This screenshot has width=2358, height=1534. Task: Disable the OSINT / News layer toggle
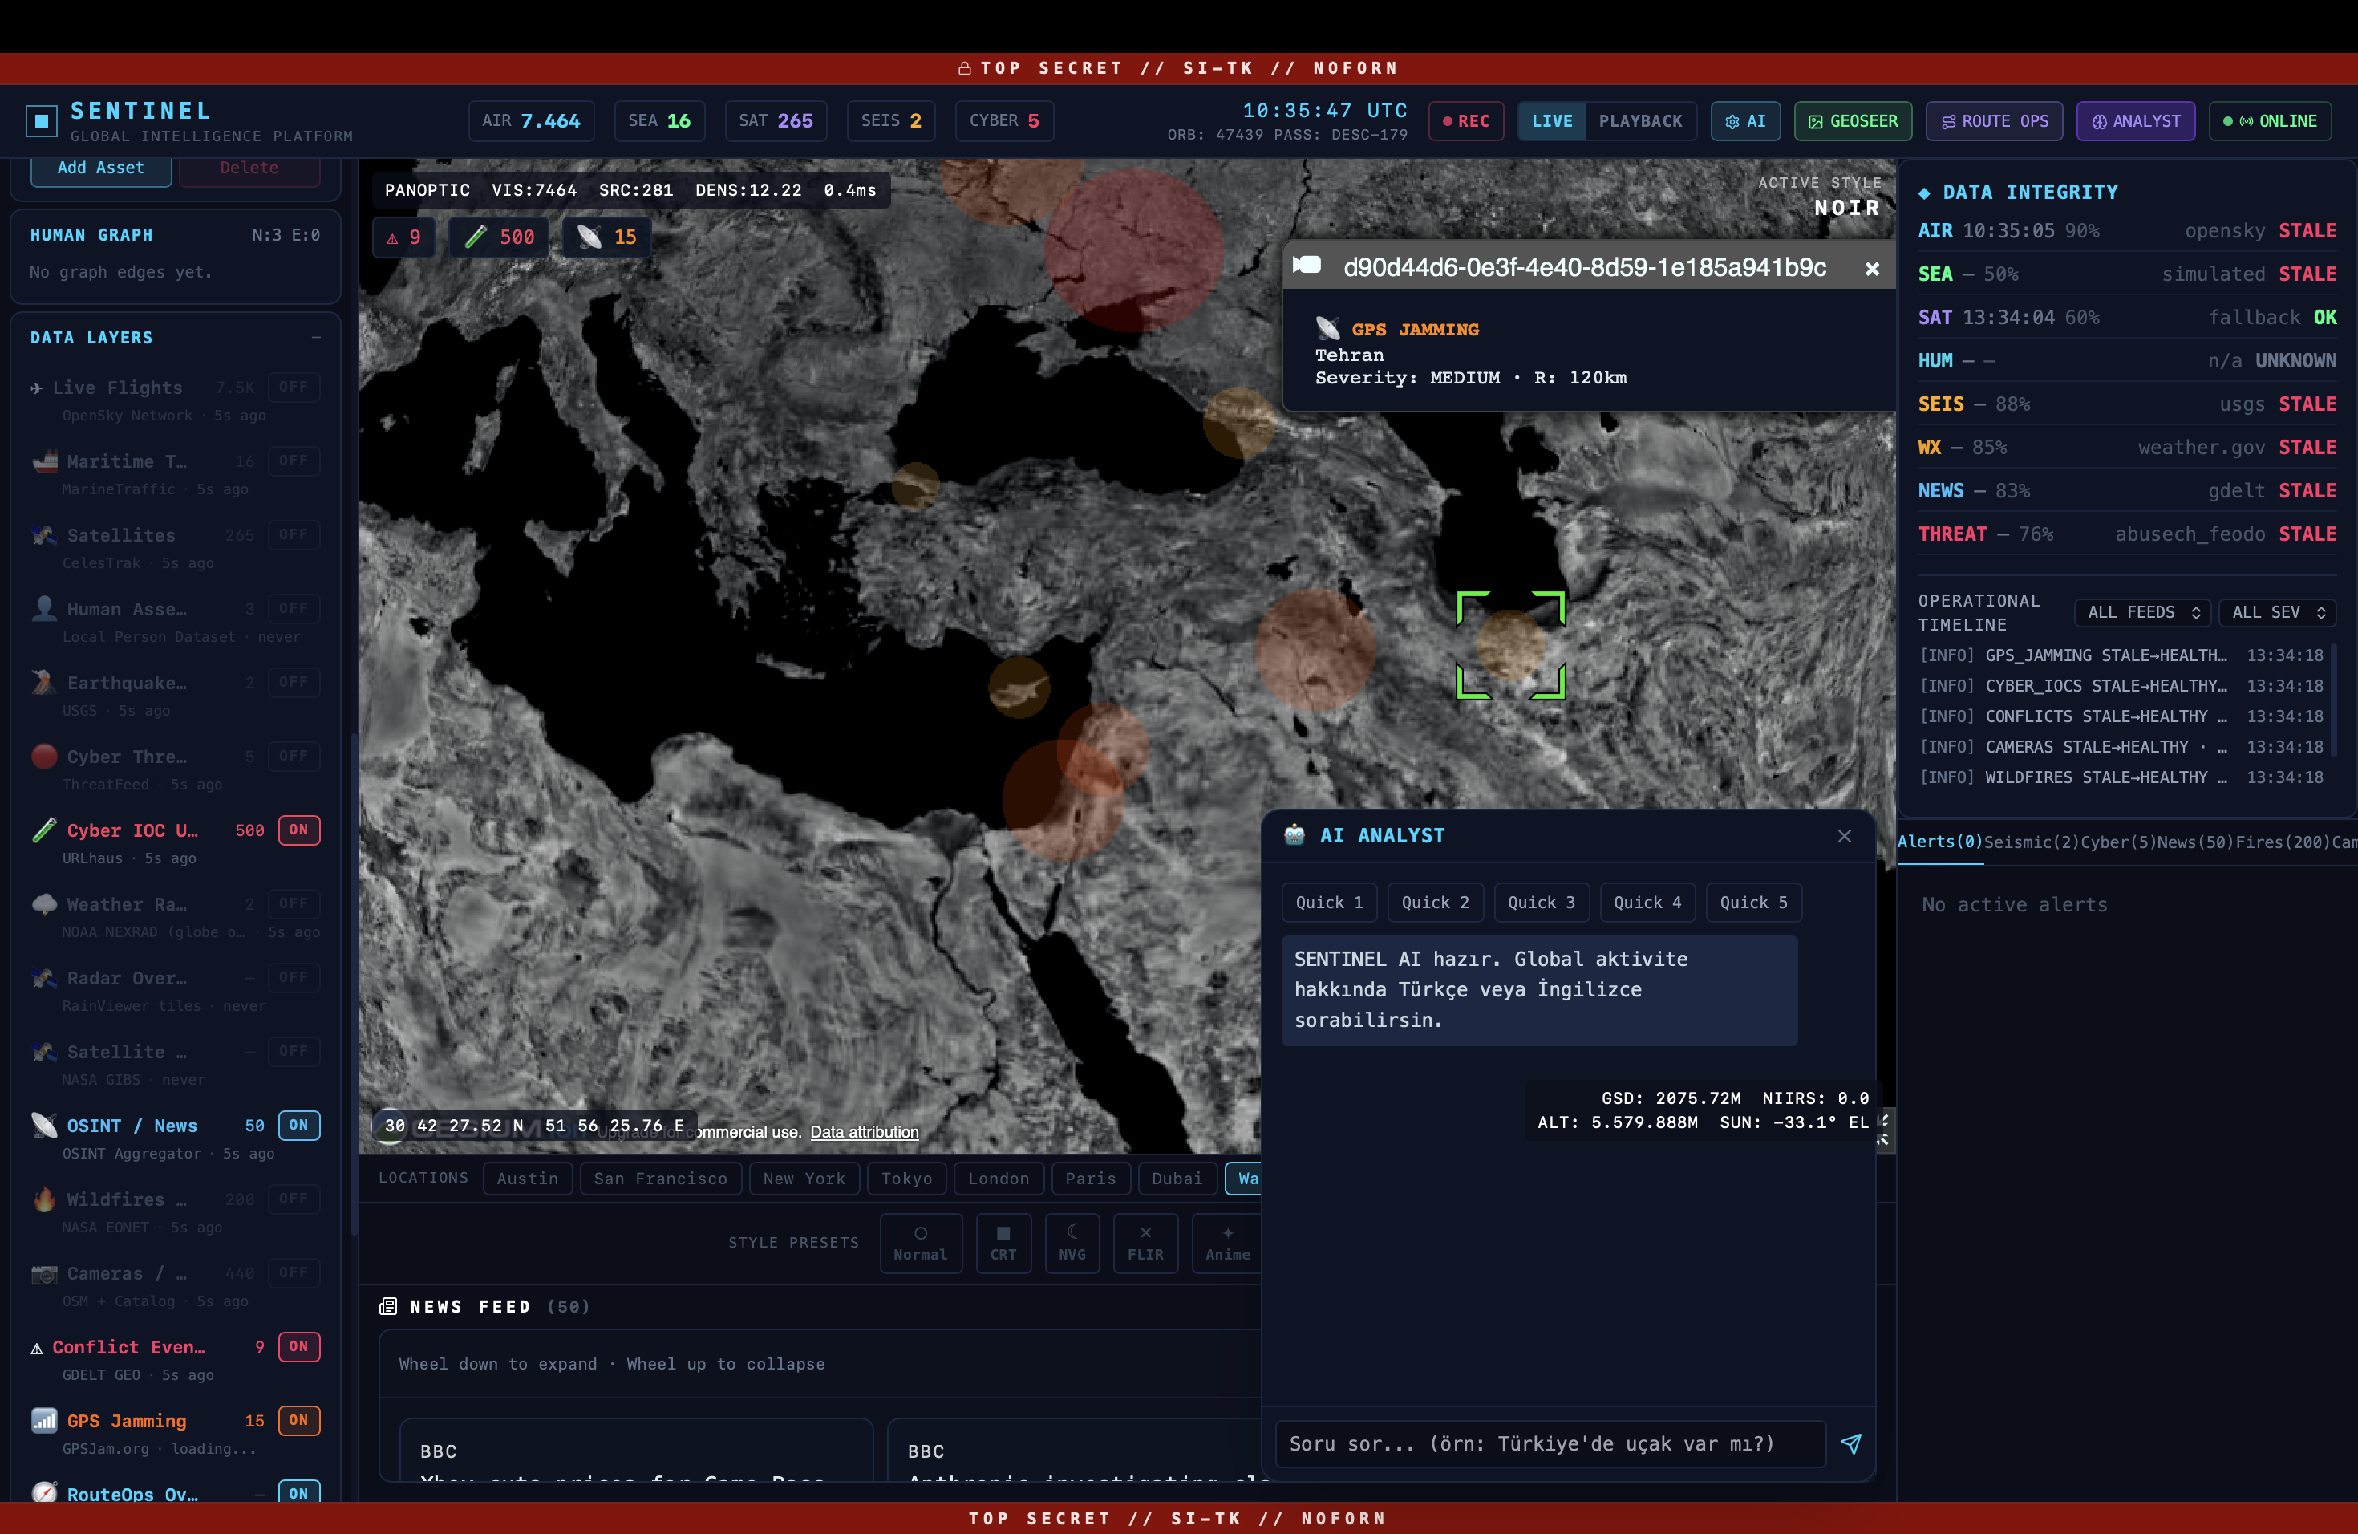(298, 1125)
